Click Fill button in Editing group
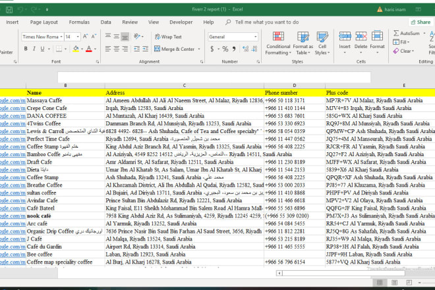The width and height of the screenshot is (435, 290). pyautogui.click(x=401, y=42)
